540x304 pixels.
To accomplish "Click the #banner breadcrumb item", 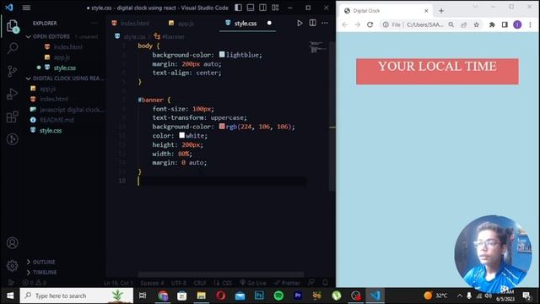I will [173, 36].
